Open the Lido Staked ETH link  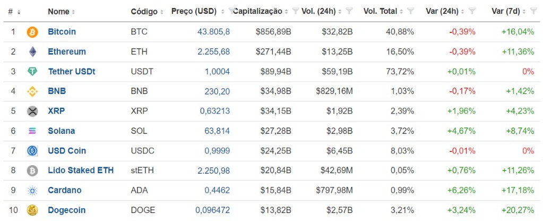pos(81,171)
